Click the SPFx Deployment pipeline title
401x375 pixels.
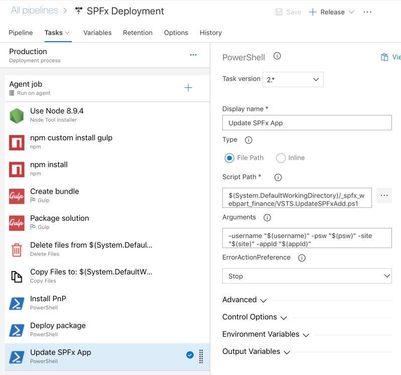pyautogui.click(x=125, y=11)
